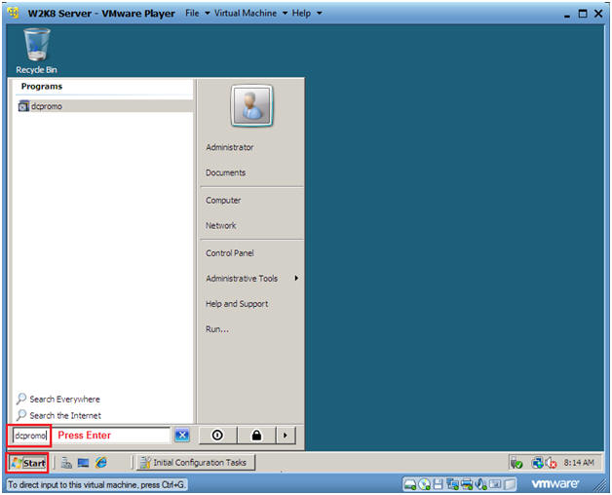Click Search Everywhere link
612x495 pixels.
pos(58,399)
